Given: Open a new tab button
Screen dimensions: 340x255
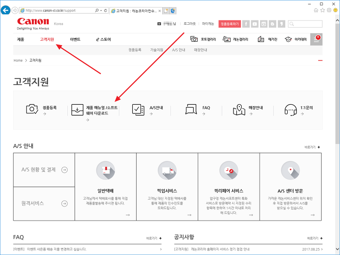Looking at the screenshot, I should point(166,11).
